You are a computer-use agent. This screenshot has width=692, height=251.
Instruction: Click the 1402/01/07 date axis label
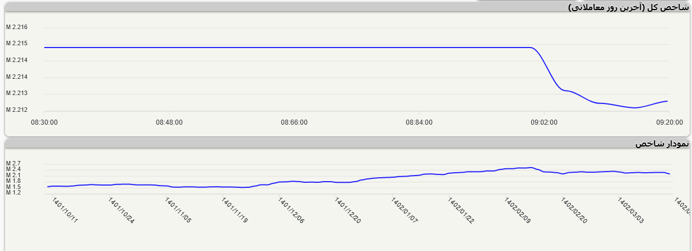[404, 210]
